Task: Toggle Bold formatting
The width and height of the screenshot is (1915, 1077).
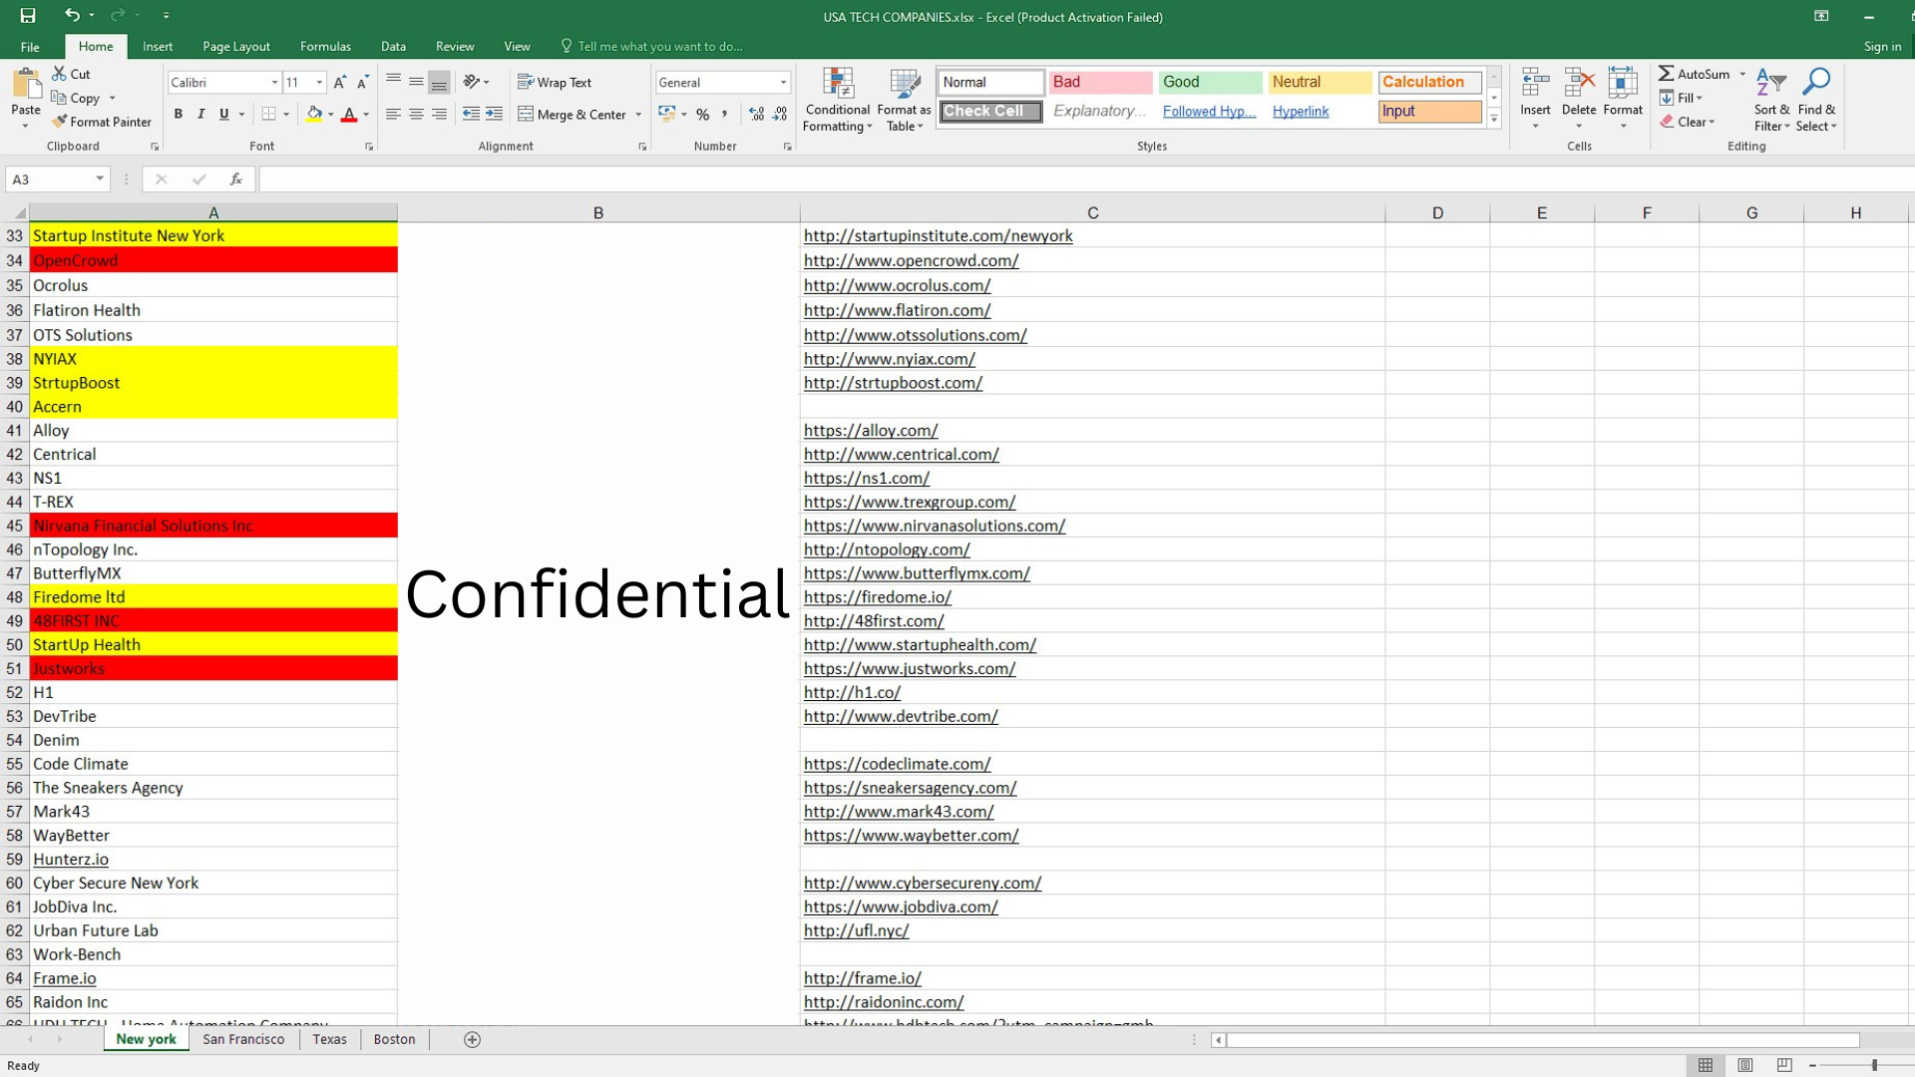Action: click(x=179, y=115)
